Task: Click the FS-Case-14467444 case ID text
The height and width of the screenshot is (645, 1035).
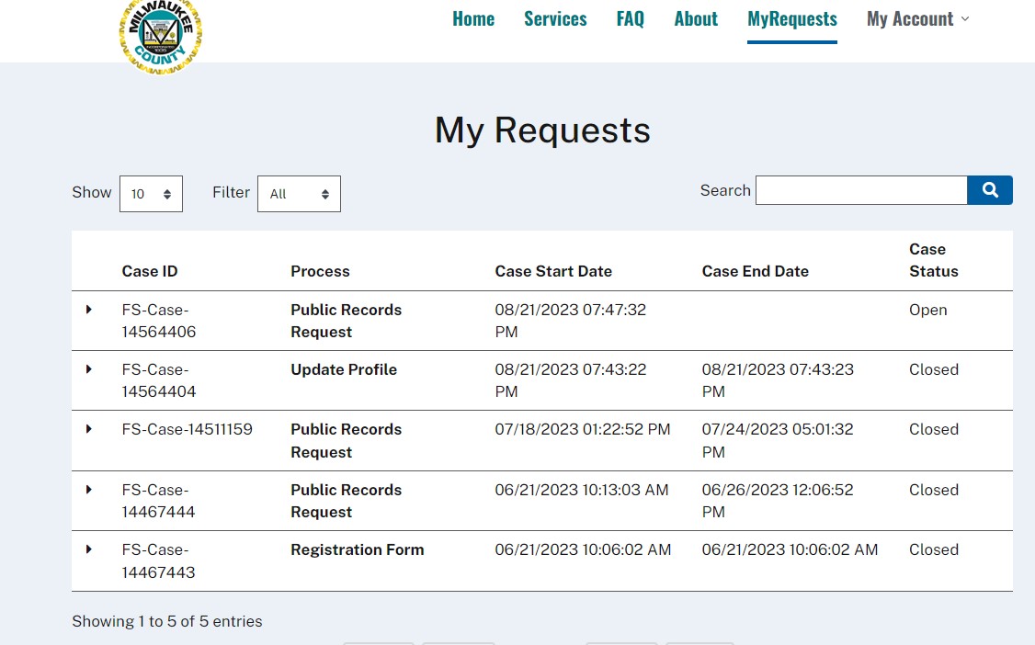Action: tap(158, 501)
